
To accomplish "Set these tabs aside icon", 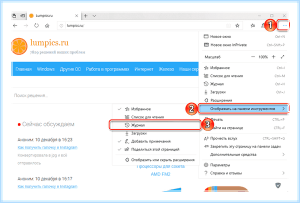I will (22, 15).
